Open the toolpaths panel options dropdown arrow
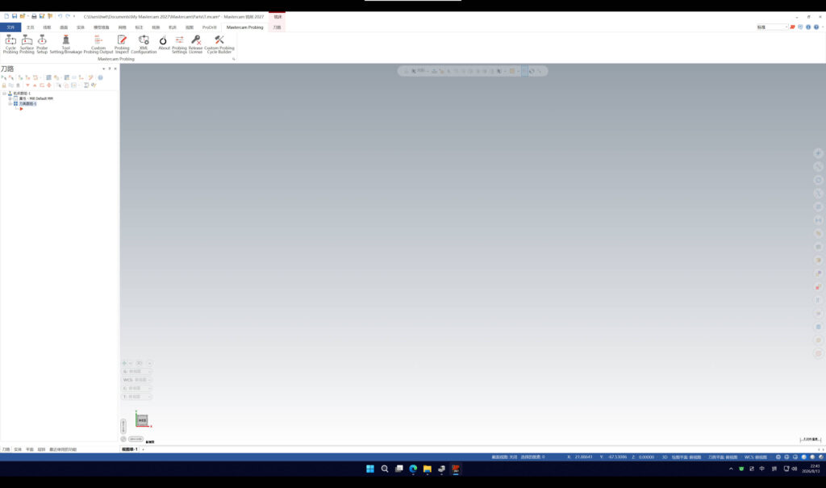This screenshot has height=488, width=826. pyautogui.click(x=103, y=69)
